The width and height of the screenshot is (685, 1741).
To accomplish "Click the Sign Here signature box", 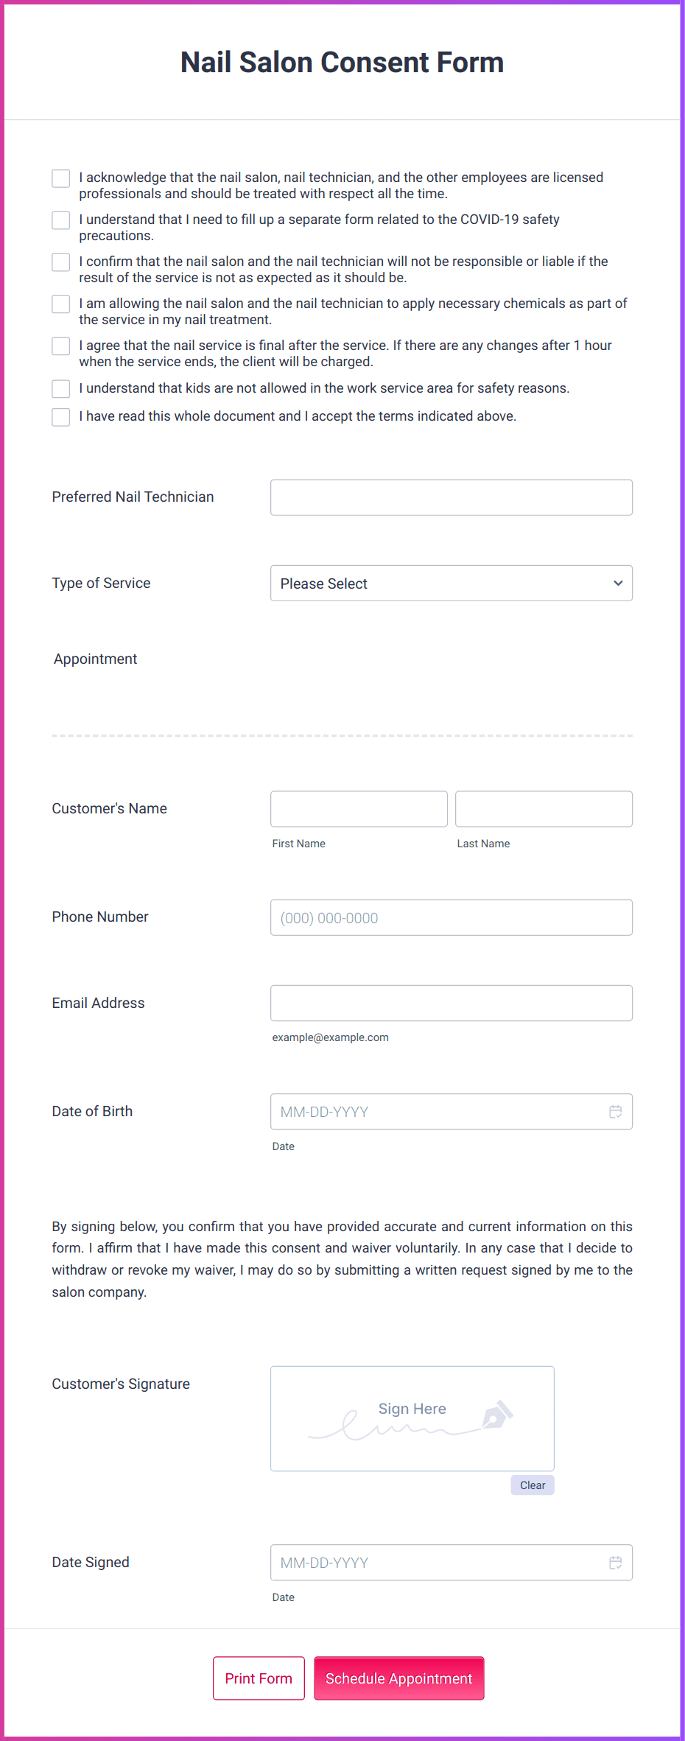I will tap(412, 1418).
